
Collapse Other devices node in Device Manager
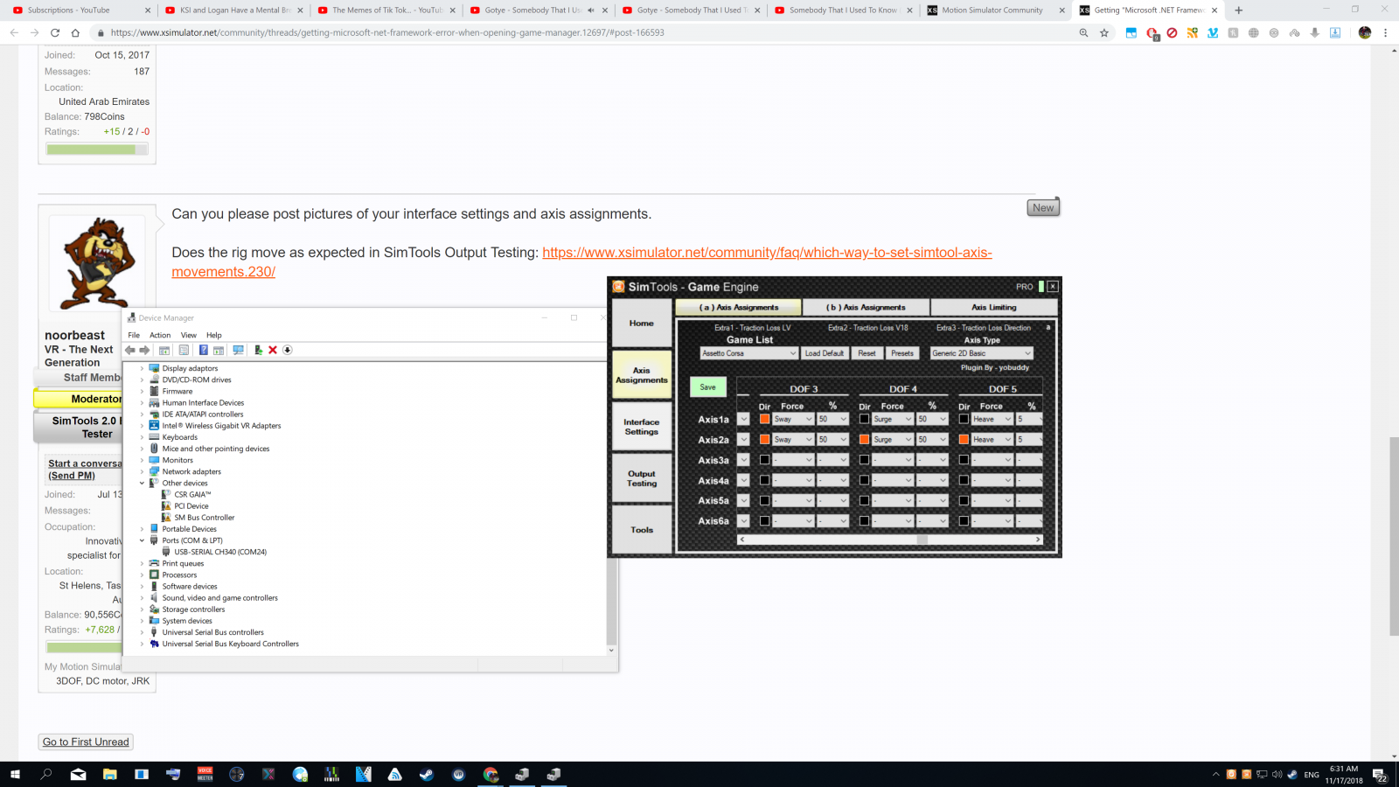(x=142, y=483)
